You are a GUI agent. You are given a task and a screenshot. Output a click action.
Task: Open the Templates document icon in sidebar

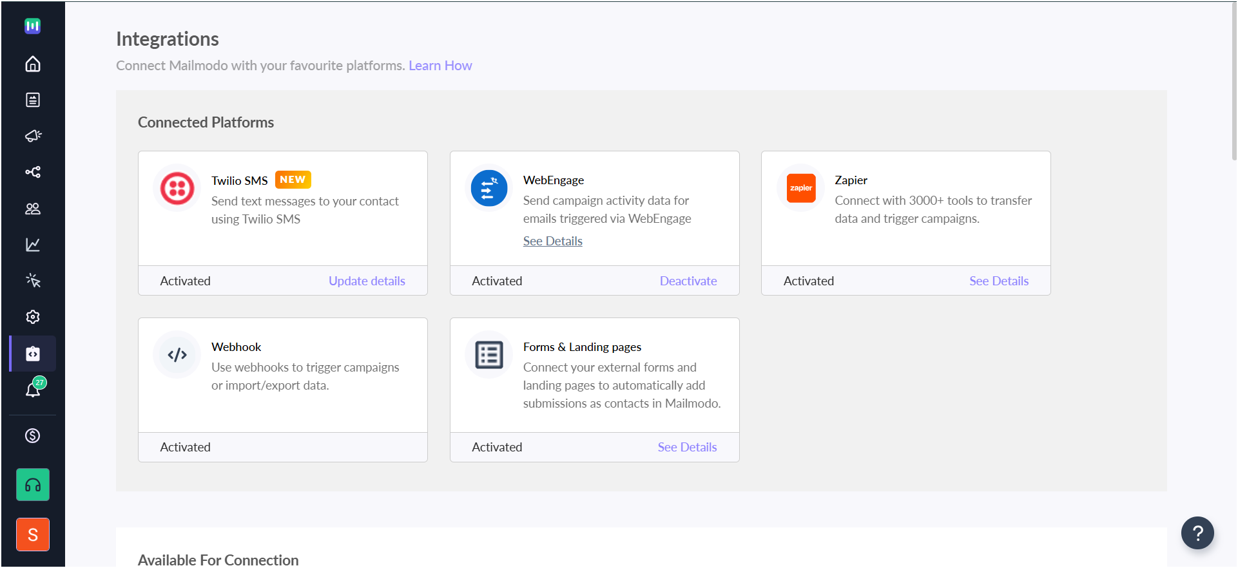click(32, 100)
